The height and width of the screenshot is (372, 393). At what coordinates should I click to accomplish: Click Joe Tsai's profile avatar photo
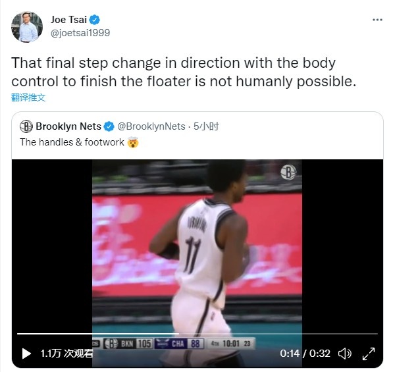tap(27, 27)
